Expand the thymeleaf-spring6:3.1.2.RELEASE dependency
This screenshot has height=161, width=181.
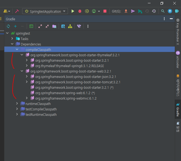click(27, 65)
